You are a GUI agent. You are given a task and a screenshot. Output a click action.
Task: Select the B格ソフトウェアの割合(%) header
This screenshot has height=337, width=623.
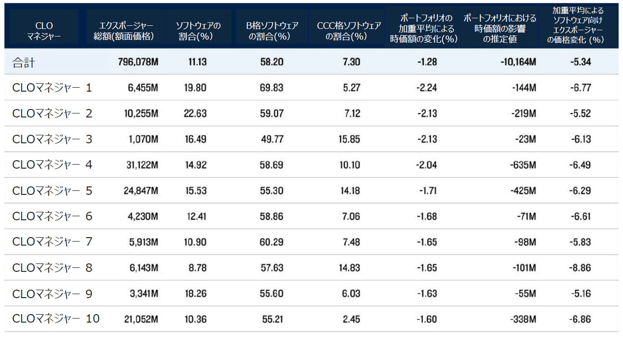pos(272,30)
